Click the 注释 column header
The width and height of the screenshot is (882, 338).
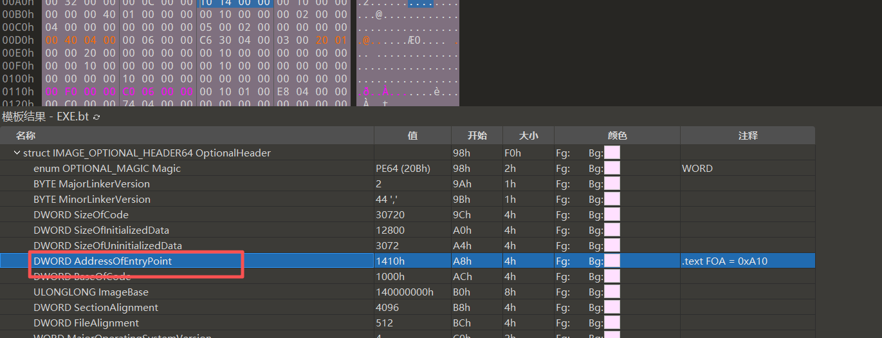[x=748, y=136]
